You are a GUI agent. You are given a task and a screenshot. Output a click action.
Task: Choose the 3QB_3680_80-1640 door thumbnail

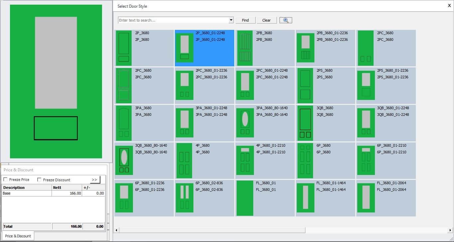click(x=124, y=160)
